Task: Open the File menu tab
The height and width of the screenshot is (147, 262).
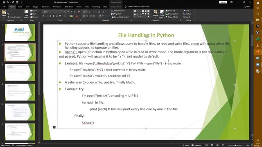Action: point(4,7)
